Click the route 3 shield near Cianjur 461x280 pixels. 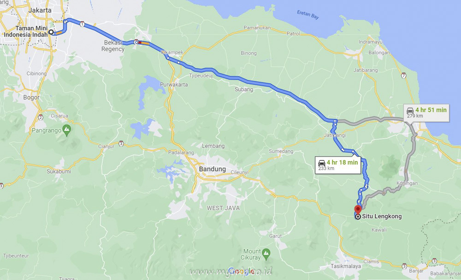pyautogui.click(x=121, y=144)
